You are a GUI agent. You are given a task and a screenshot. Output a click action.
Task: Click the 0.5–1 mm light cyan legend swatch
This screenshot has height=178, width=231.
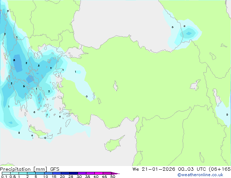tap(15, 173)
